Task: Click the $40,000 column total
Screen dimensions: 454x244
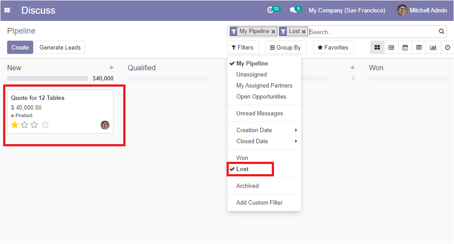Action: pyautogui.click(x=103, y=79)
